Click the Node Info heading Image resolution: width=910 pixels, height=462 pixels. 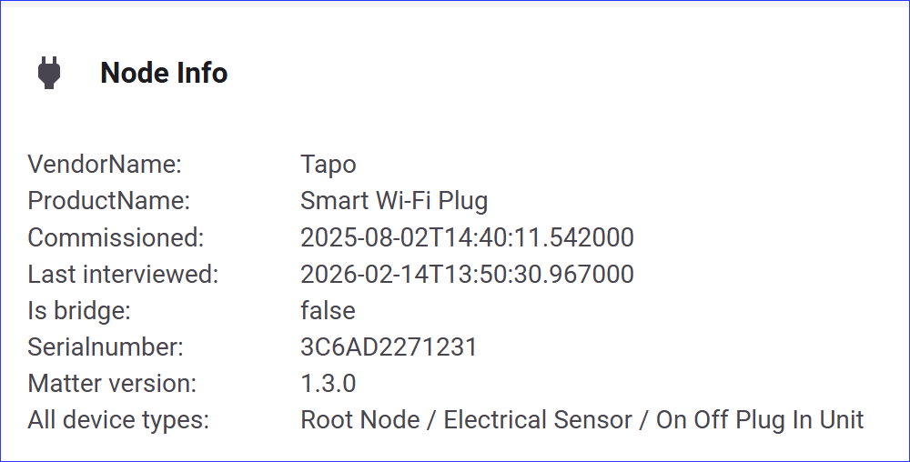(x=164, y=73)
